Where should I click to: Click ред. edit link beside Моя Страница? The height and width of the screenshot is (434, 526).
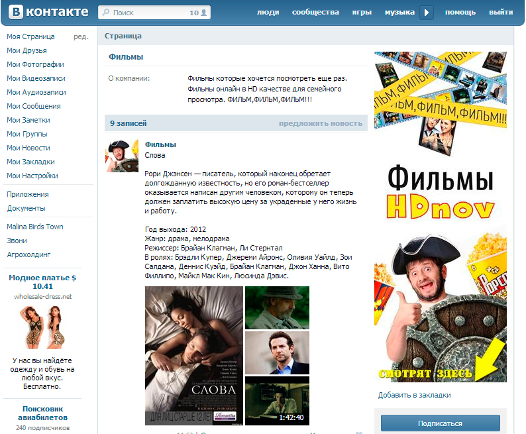81,36
